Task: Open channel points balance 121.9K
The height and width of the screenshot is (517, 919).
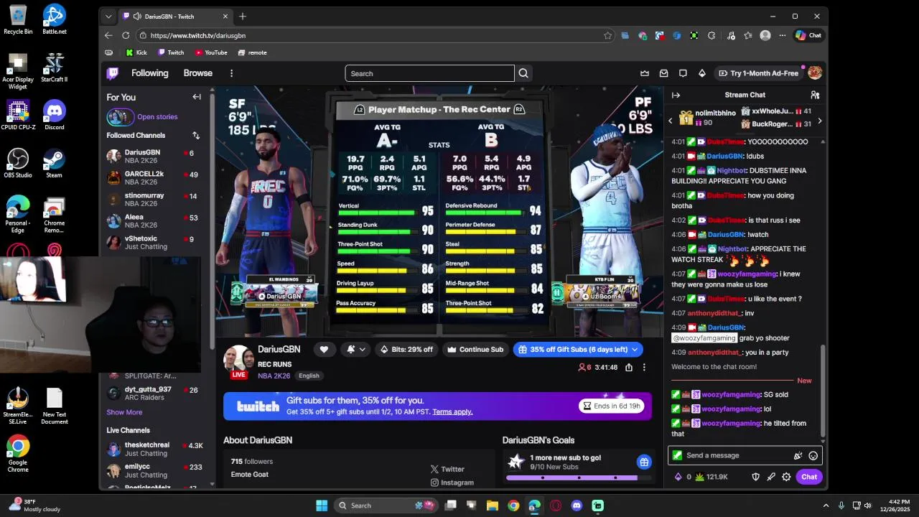Action: pyautogui.click(x=712, y=477)
